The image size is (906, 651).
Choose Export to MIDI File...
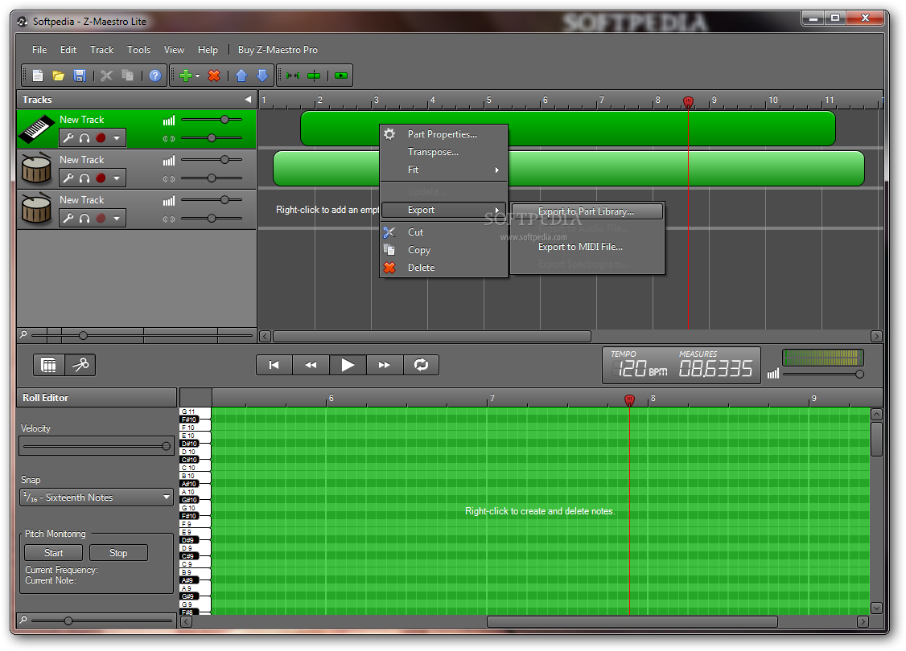coord(587,247)
